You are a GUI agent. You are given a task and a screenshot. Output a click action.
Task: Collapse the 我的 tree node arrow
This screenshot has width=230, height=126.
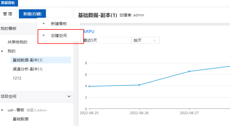coord(2,51)
